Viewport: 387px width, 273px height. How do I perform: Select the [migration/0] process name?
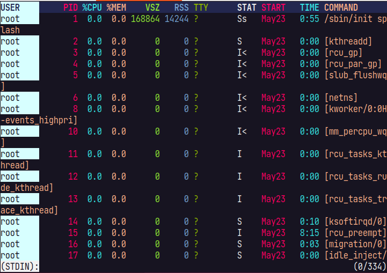(355, 244)
